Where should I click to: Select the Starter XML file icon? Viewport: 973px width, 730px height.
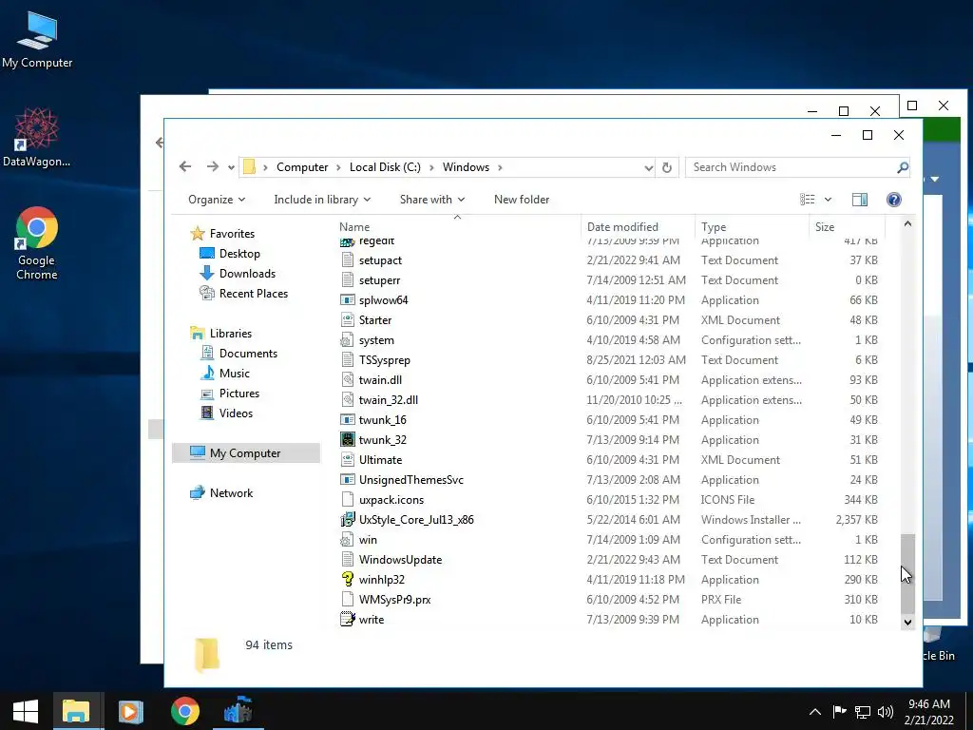(348, 319)
